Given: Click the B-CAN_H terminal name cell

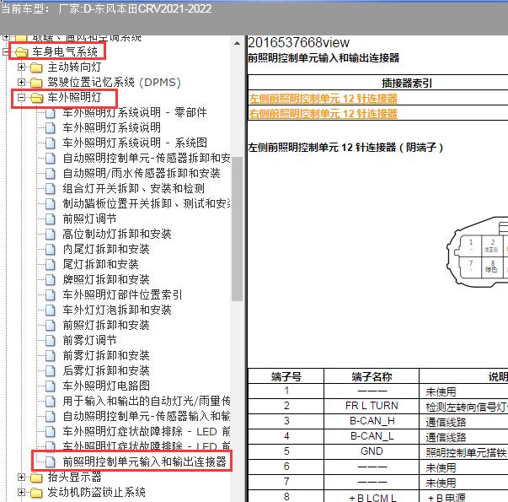Looking at the screenshot, I should click(x=372, y=421).
